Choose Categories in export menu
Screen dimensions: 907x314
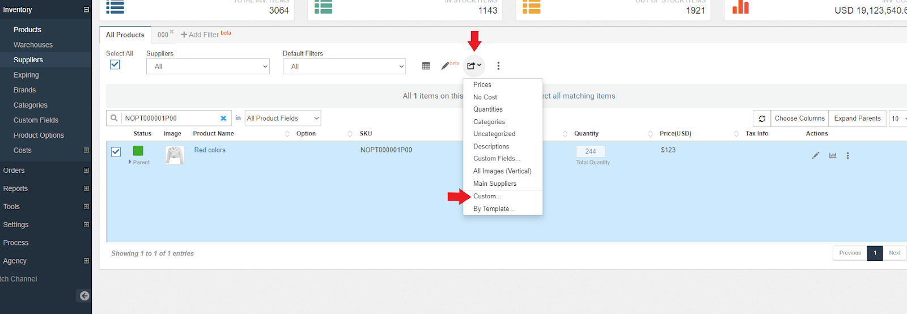tap(503, 122)
